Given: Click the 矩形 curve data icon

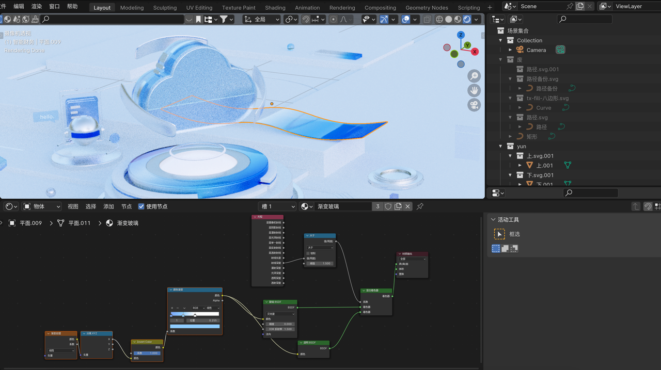Looking at the screenshot, I should click(552, 136).
